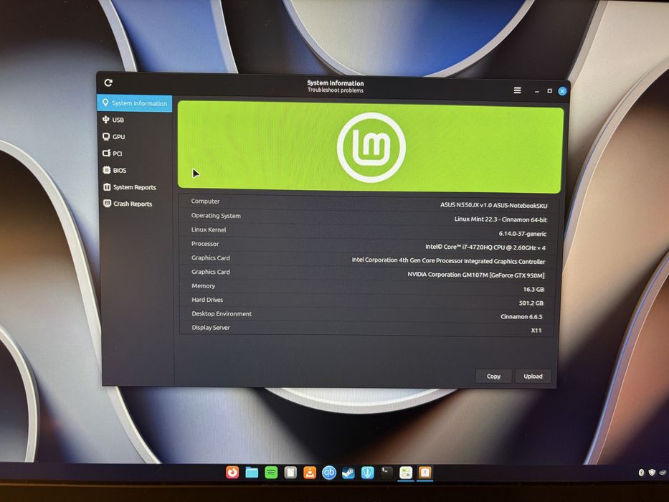The height and width of the screenshot is (502, 669).
Task: Open qBittorrent from the dock
Action: coord(329,473)
